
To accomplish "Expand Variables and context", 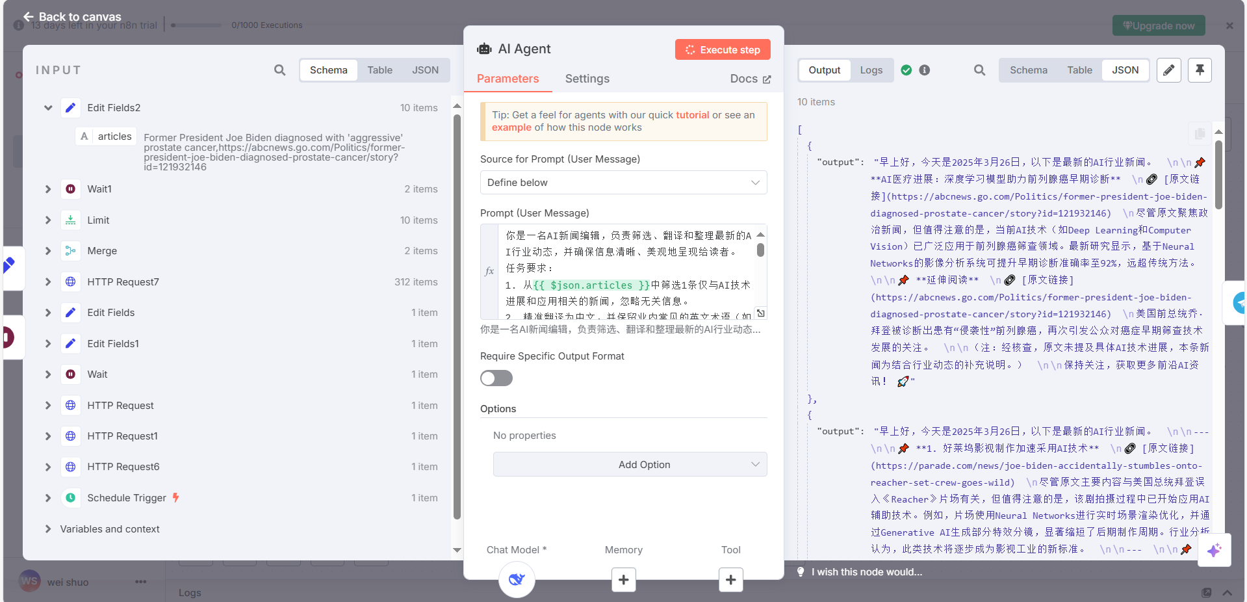I will 48,529.
